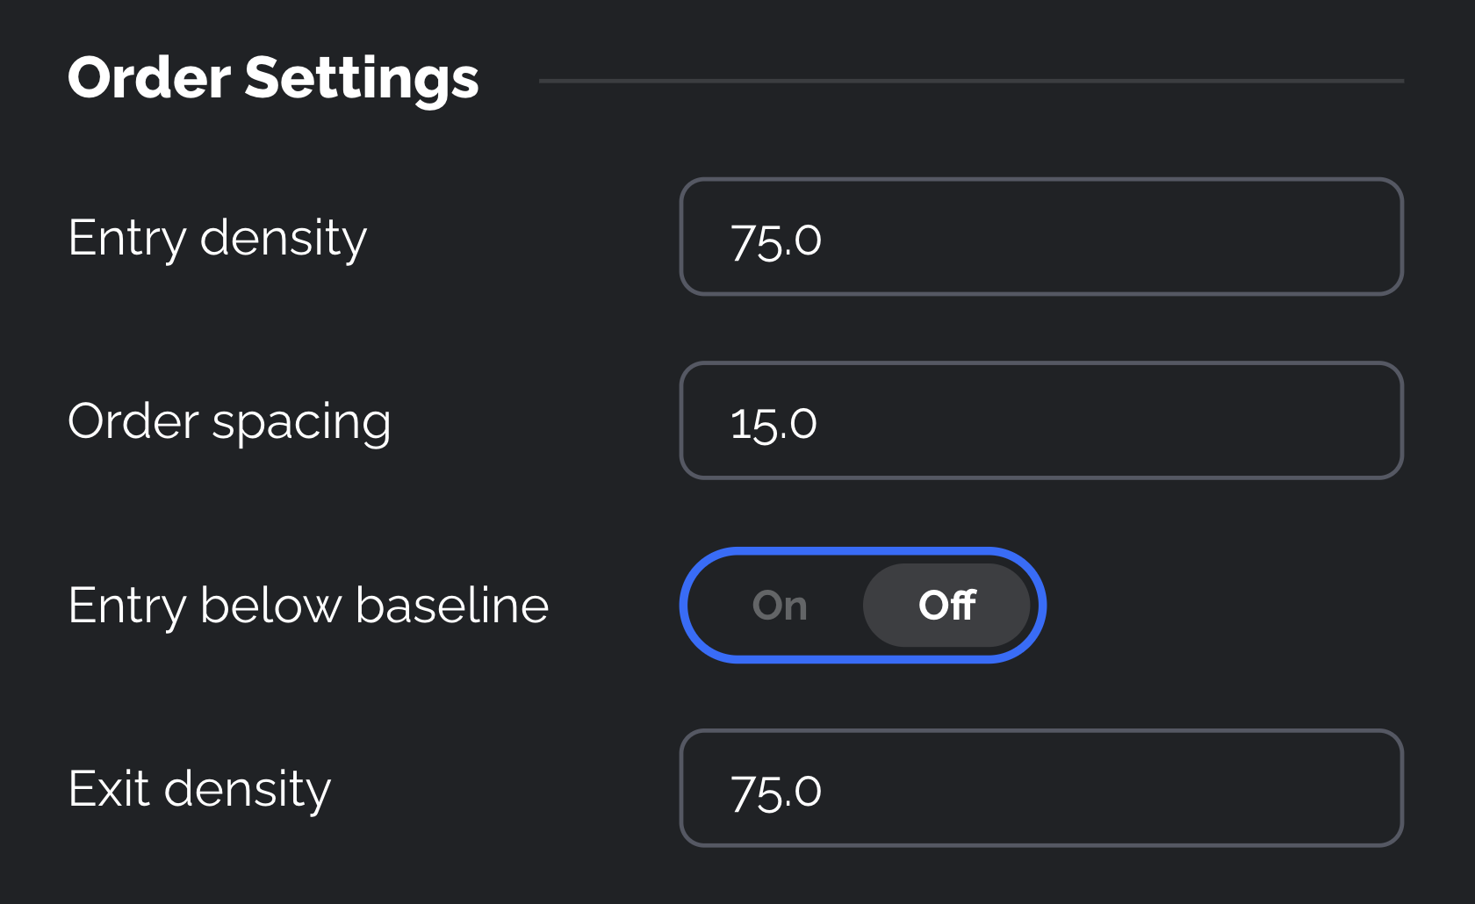
Task: Click the highlighted Off pill
Action: tap(946, 606)
